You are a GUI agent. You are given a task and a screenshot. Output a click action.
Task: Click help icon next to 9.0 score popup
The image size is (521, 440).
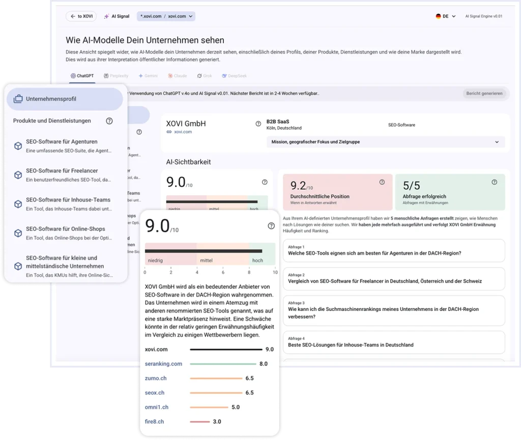point(271,226)
